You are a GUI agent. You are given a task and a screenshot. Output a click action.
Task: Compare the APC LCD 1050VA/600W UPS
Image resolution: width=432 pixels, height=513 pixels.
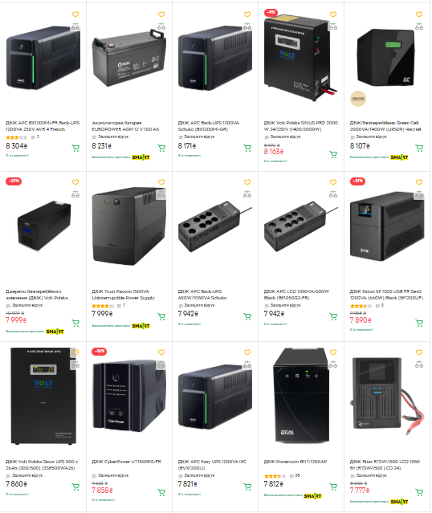pos(333,194)
